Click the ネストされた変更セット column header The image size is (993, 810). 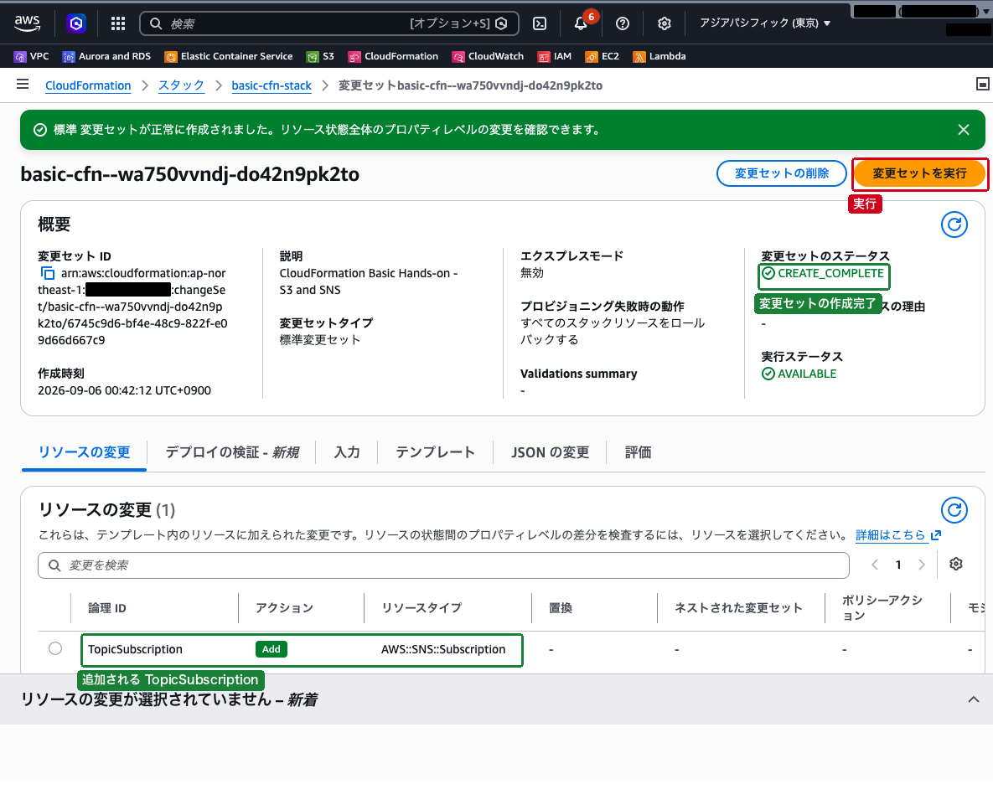click(x=738, y=608)
